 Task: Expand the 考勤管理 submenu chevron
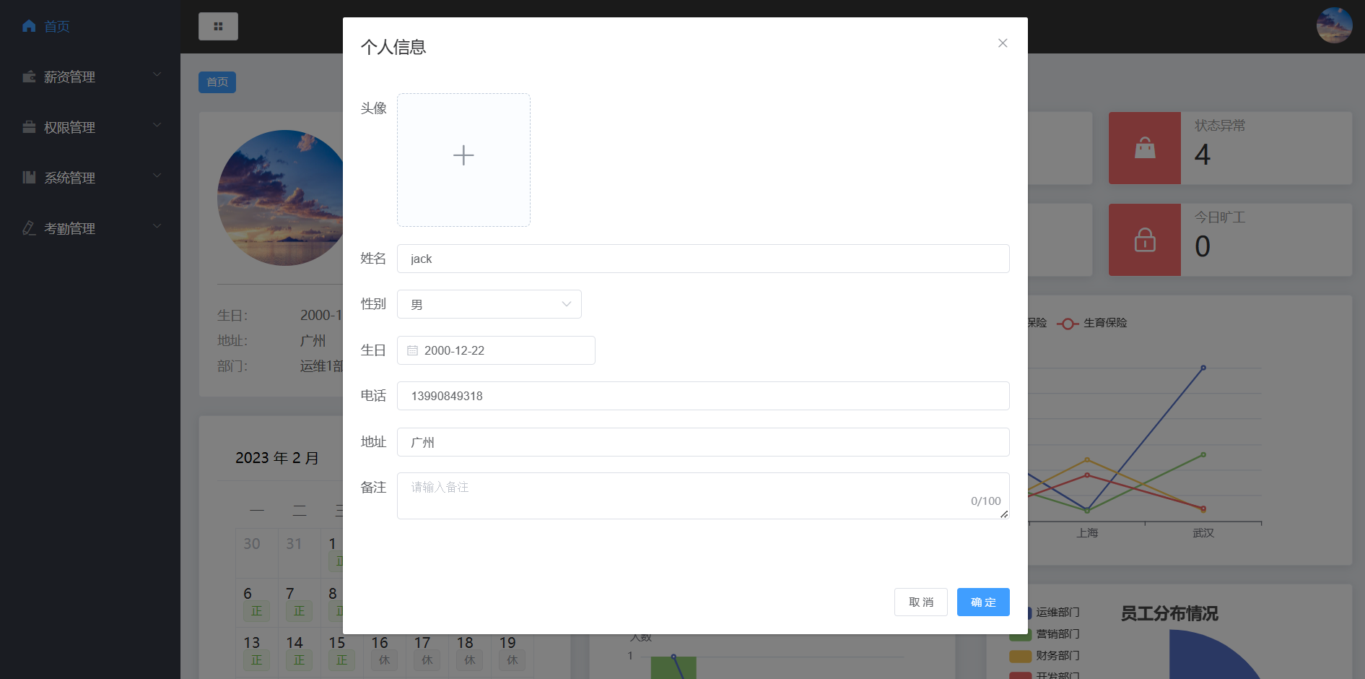[157, 225]
